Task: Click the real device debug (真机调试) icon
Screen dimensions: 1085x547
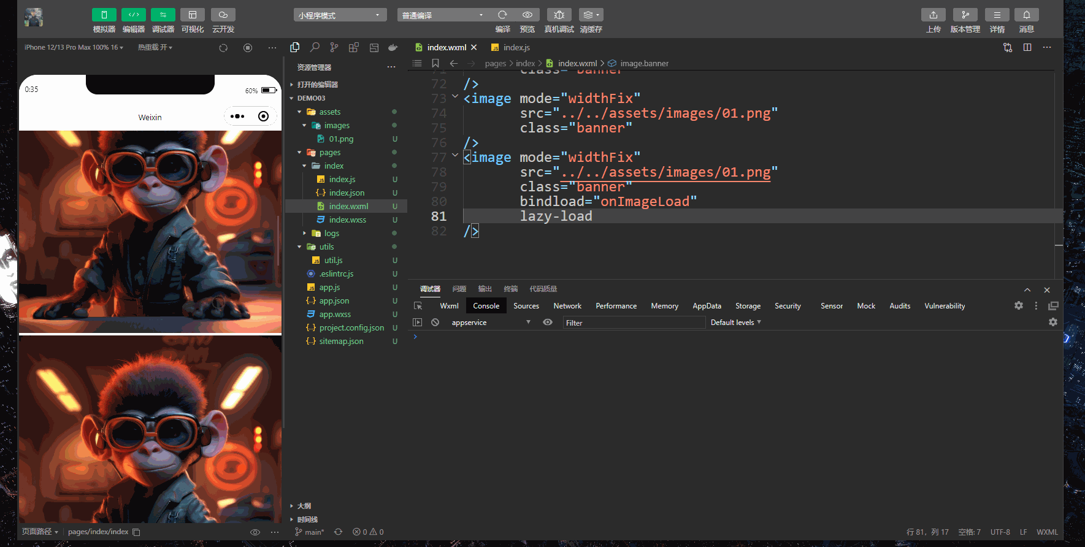Action: point(559,15)
